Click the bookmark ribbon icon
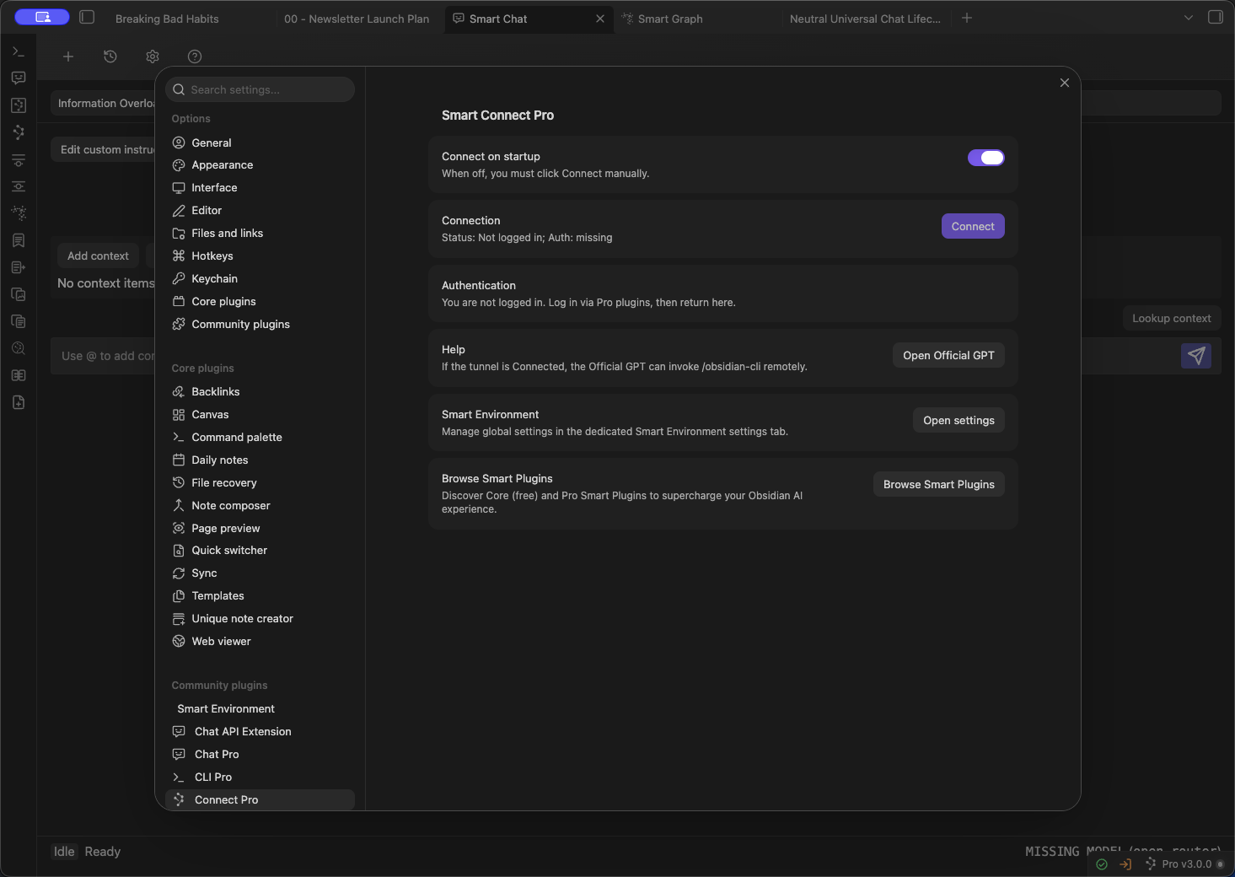Viewport: 1235px width, 877px height. pos(19,240)
